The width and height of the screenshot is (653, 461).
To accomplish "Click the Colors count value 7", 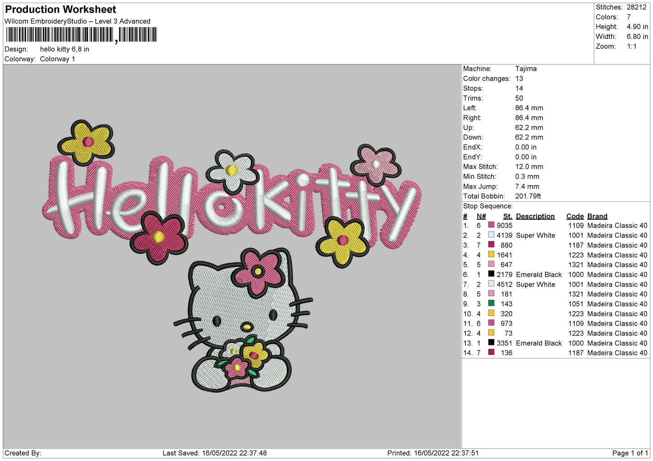I will coord(629,17).
